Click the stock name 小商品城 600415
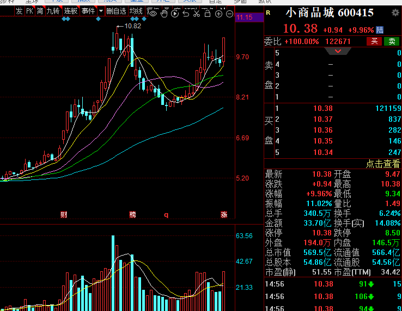 click(330, 13)
